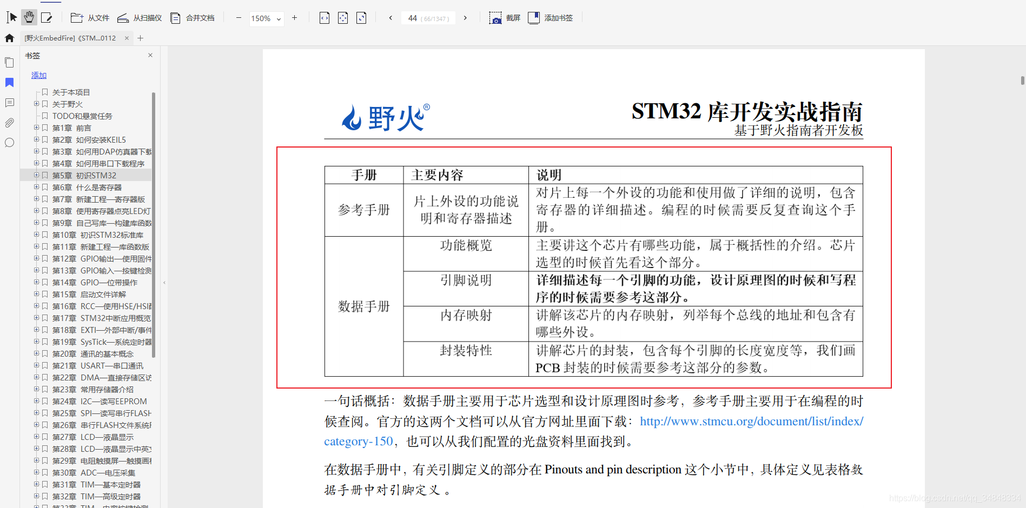Go to home tab icon
Image resolution: width=1026 pixels, height=508 pixels.
click(9, 38)
